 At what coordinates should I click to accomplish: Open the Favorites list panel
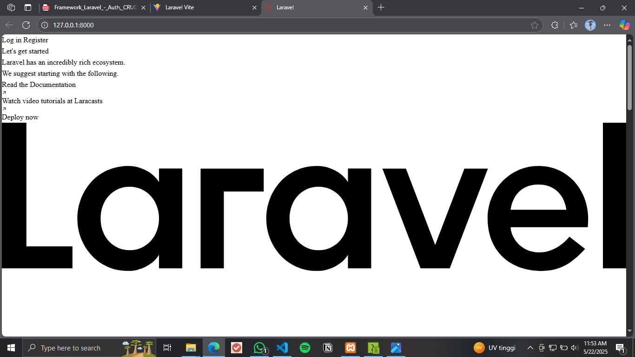tap(574, 25)
